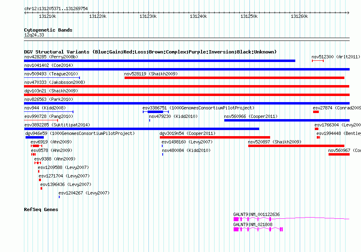Viewport: 361px width, 252px height.
Task: Click the nsv1041402 (Coe2014) label
Action: tap(49, 65)
